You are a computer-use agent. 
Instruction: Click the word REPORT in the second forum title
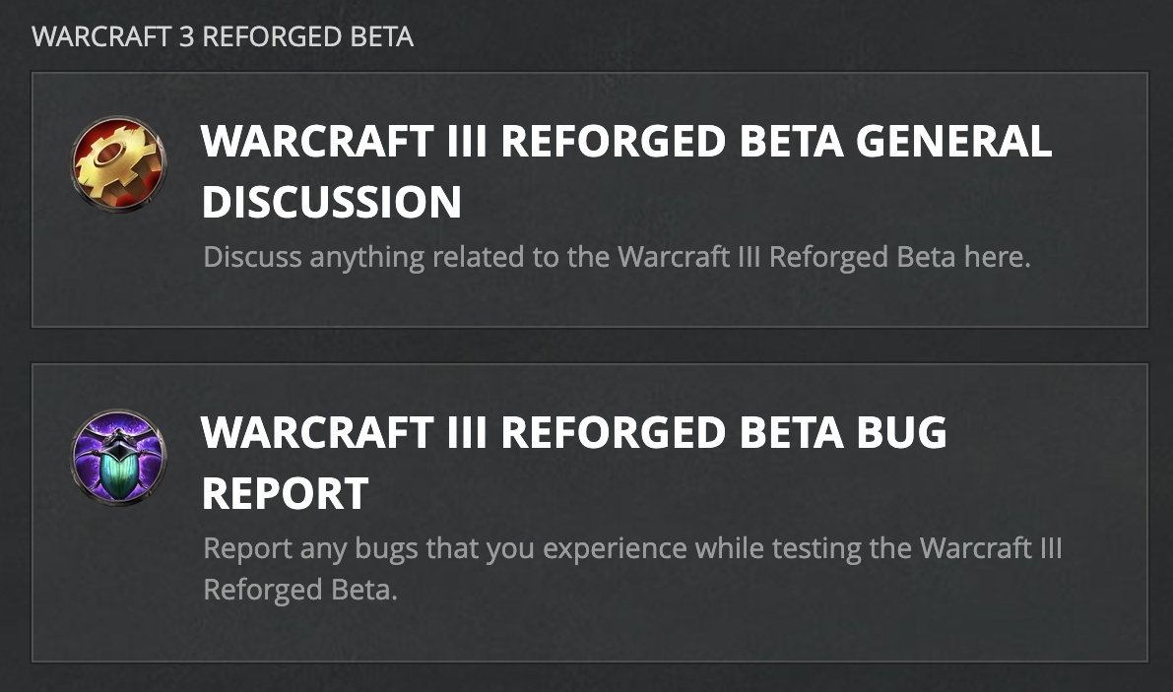[285, 493]
